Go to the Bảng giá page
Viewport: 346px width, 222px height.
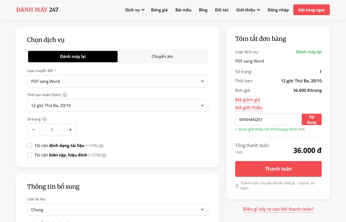159,10
